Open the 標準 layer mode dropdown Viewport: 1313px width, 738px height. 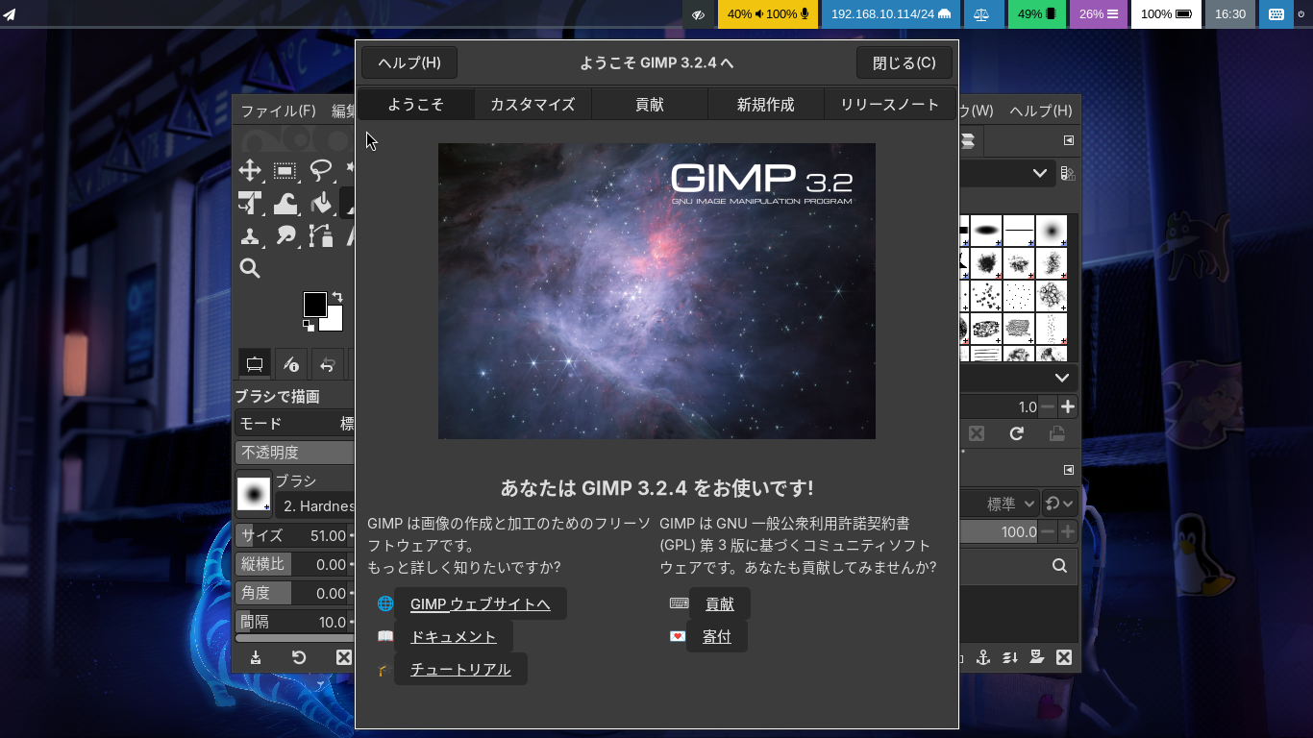pyautogui.click(x=1000, y=504)
